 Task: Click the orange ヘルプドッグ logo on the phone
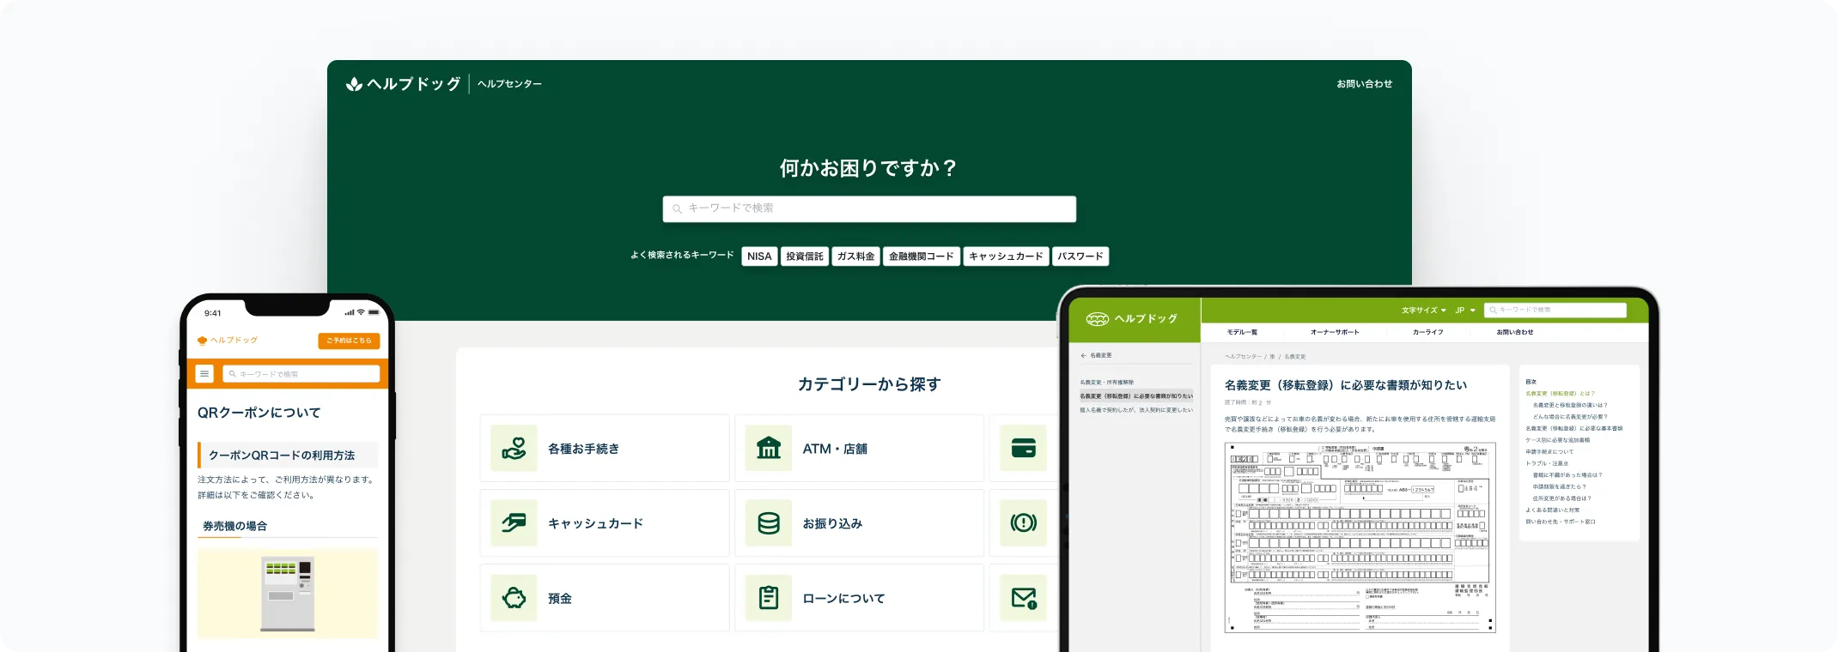click(x=228, y=341)
